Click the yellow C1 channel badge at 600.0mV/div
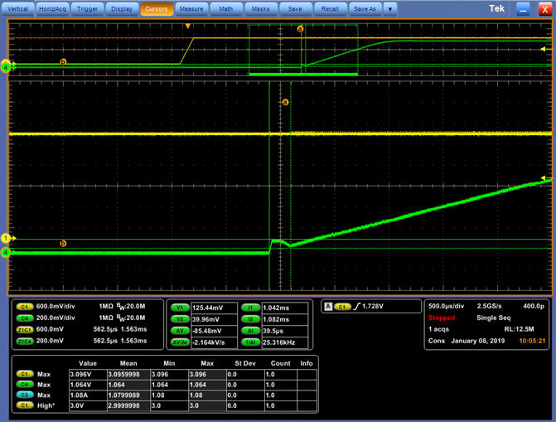 tap(25, 307)
